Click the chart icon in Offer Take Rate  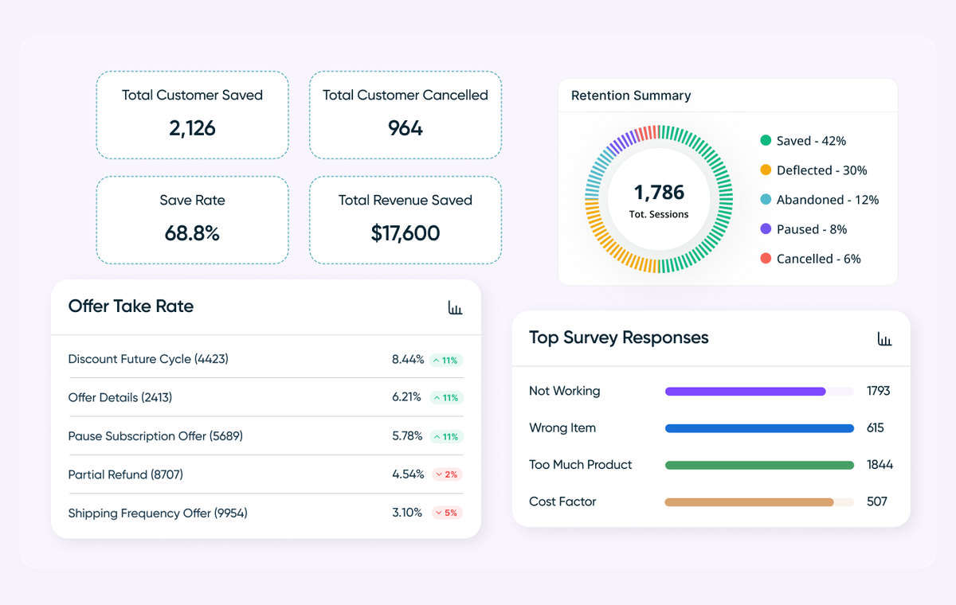point(455,308)
